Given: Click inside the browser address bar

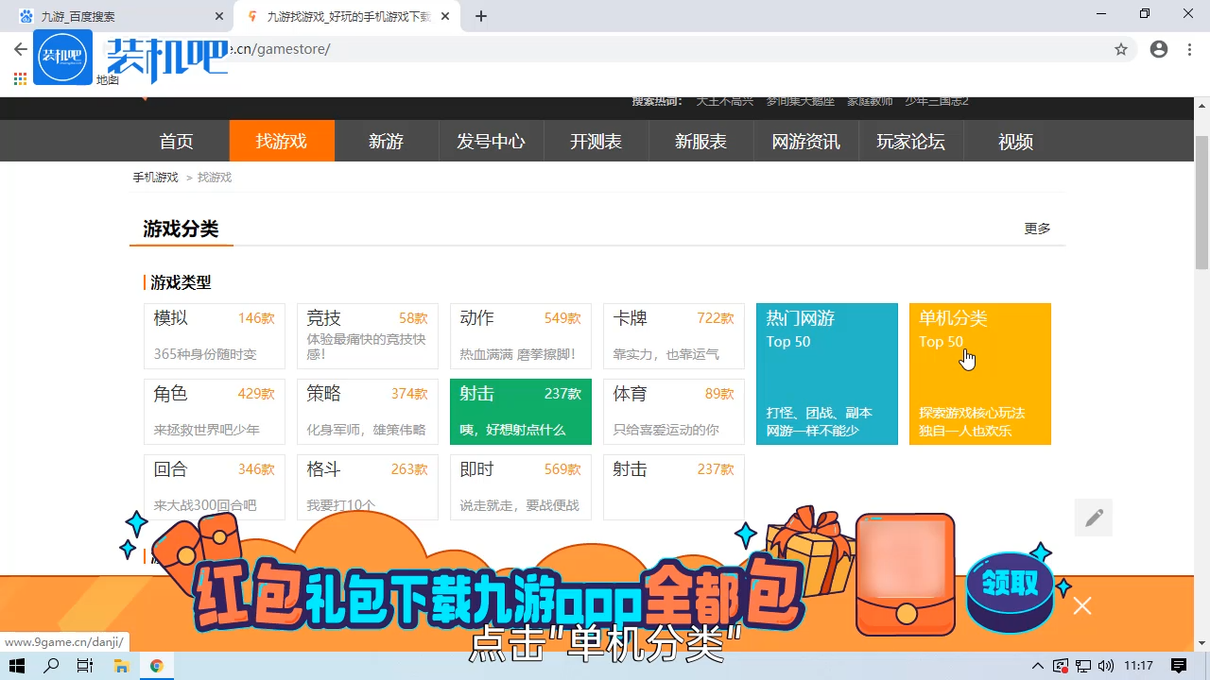Looking at the screenshot, I should [x=567, y=49].
